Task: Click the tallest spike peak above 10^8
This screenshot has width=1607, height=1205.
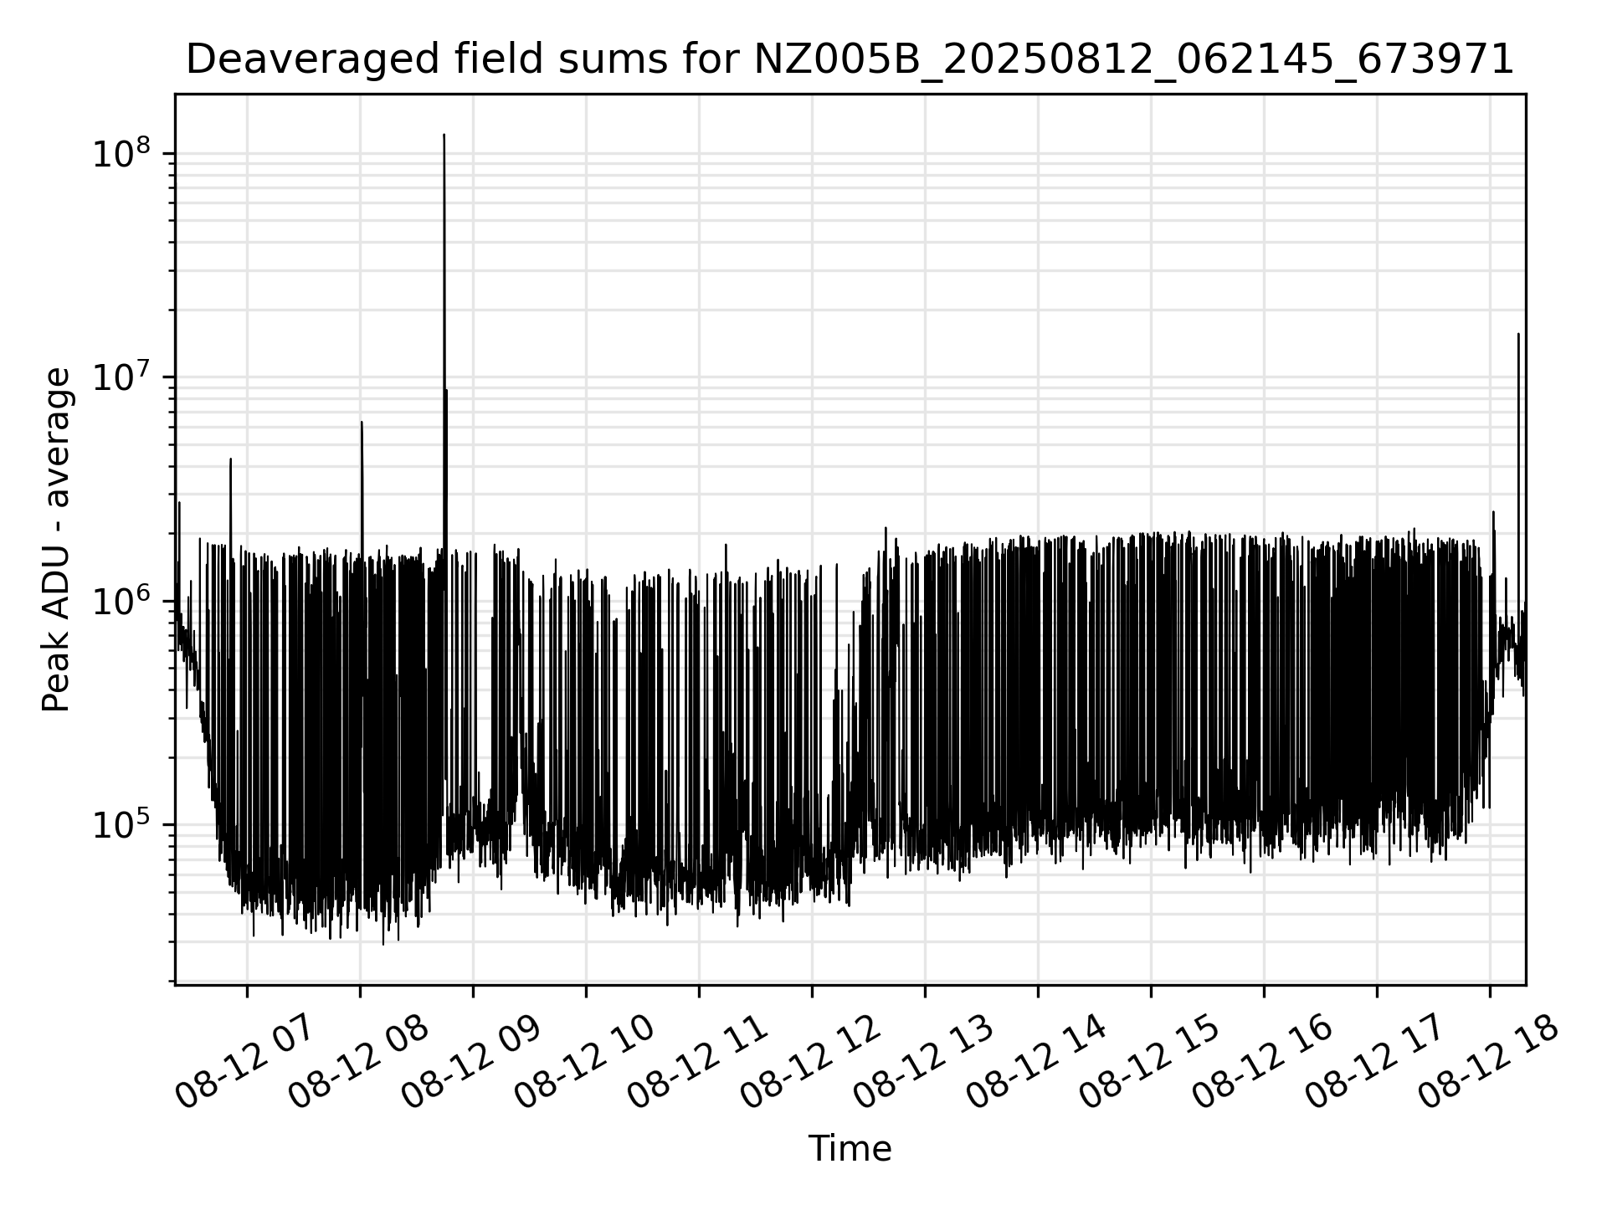Action: (444, 135)
